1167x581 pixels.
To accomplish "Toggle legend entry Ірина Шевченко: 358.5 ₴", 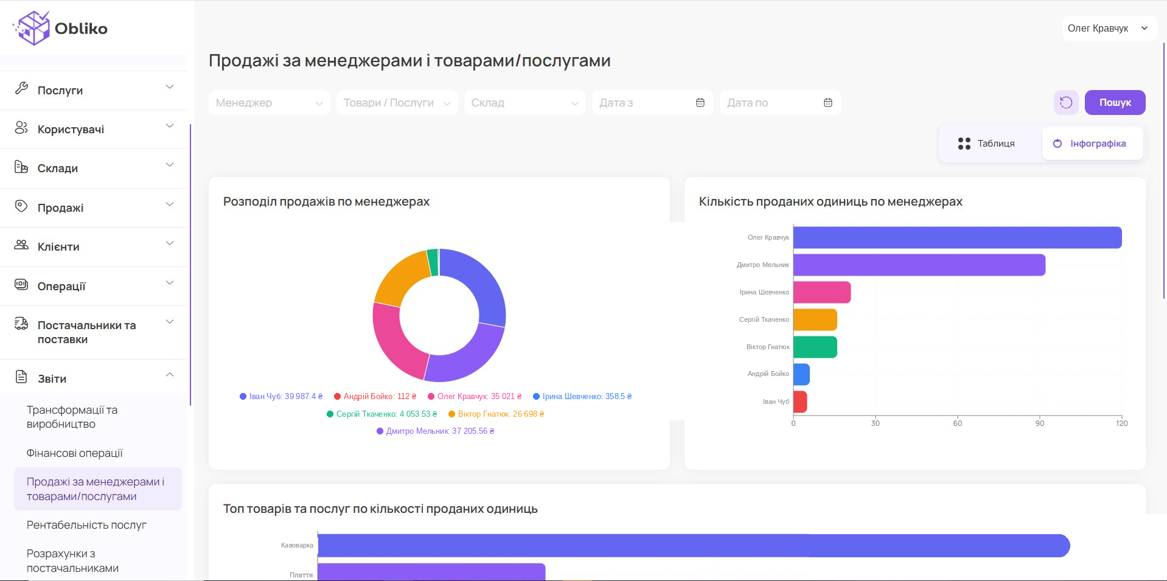I will pyautogui.click(x=582, y=396).
